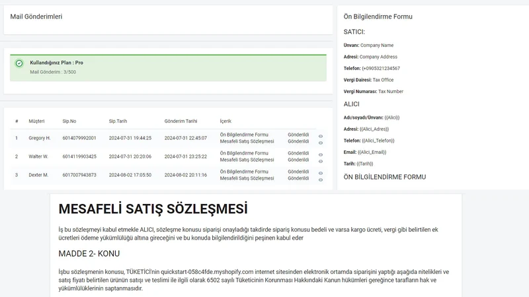This screenshot has width=529, height=297.
Task: View Dexter M.'s Mesafeli Satış Sözleşmesi via eye icon
Action: click(x=321, y=180)
